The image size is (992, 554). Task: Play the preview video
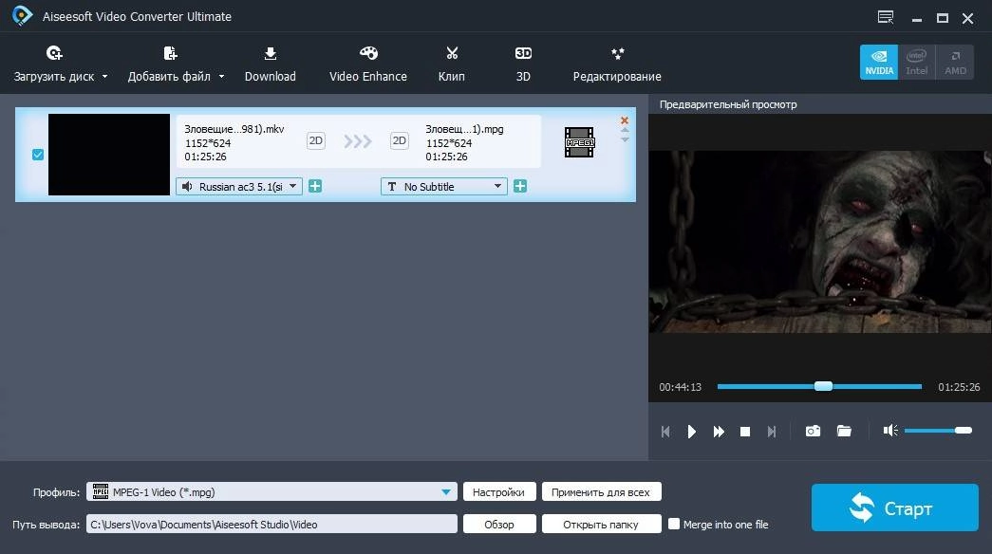(691, 432)
